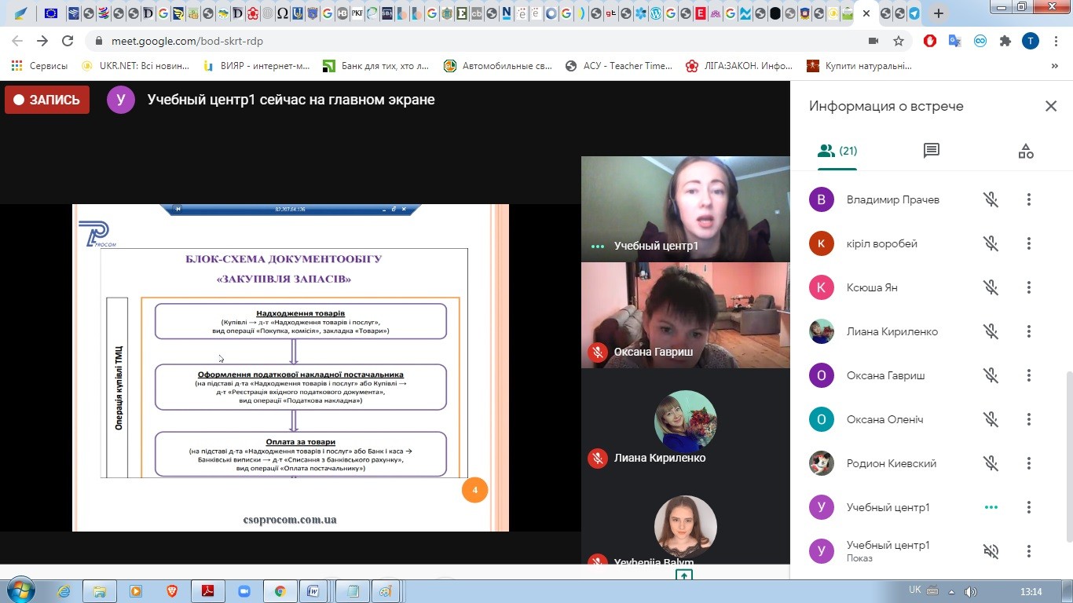Image resolution: width=1073 pixels, height=603 pixels.
Task: Click muted mic icon for Родион Киевский
Action: (x=991, y=463)
